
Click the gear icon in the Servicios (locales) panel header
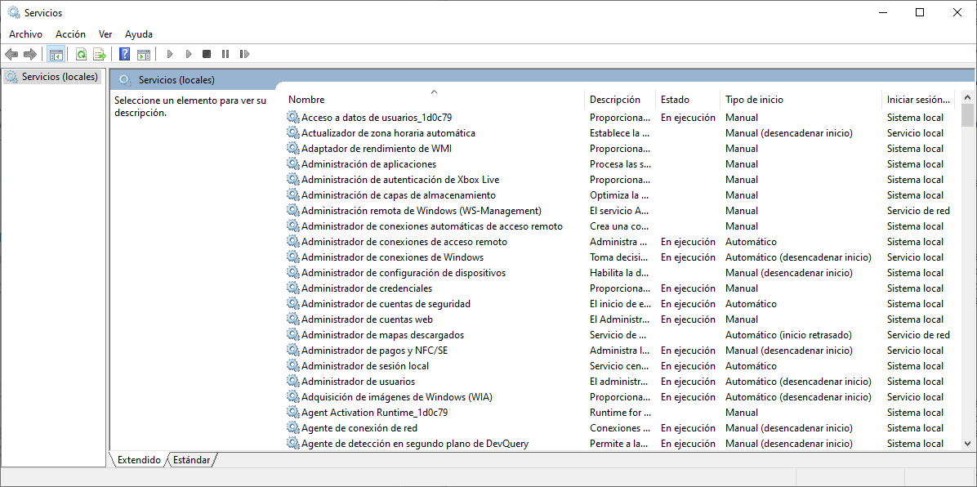(125, 80)
